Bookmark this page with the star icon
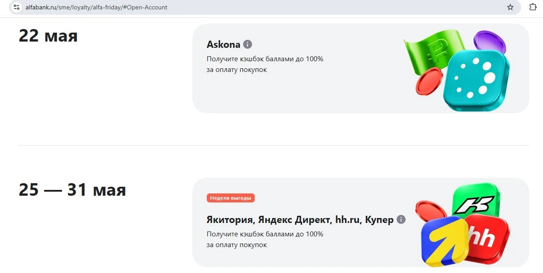Viewport: 543px width, 273px height. 510,7
